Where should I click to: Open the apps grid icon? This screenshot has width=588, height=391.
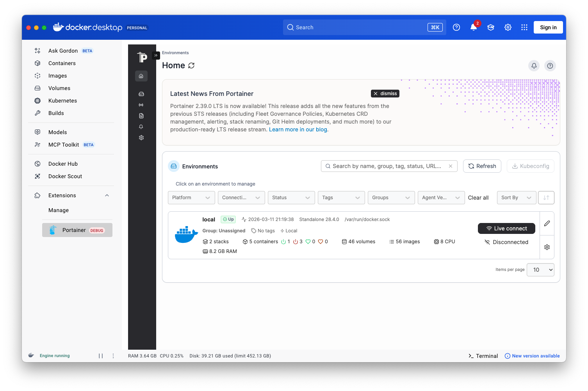(x=524, y=27)
